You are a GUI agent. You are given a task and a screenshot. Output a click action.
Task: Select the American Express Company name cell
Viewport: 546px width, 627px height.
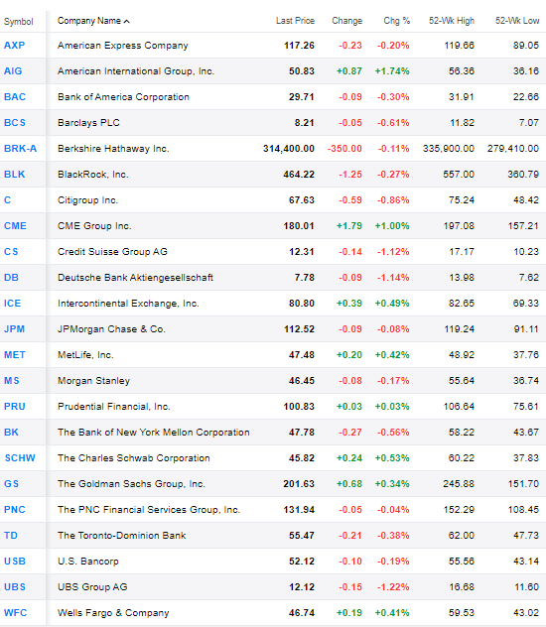tap(123, 46)
